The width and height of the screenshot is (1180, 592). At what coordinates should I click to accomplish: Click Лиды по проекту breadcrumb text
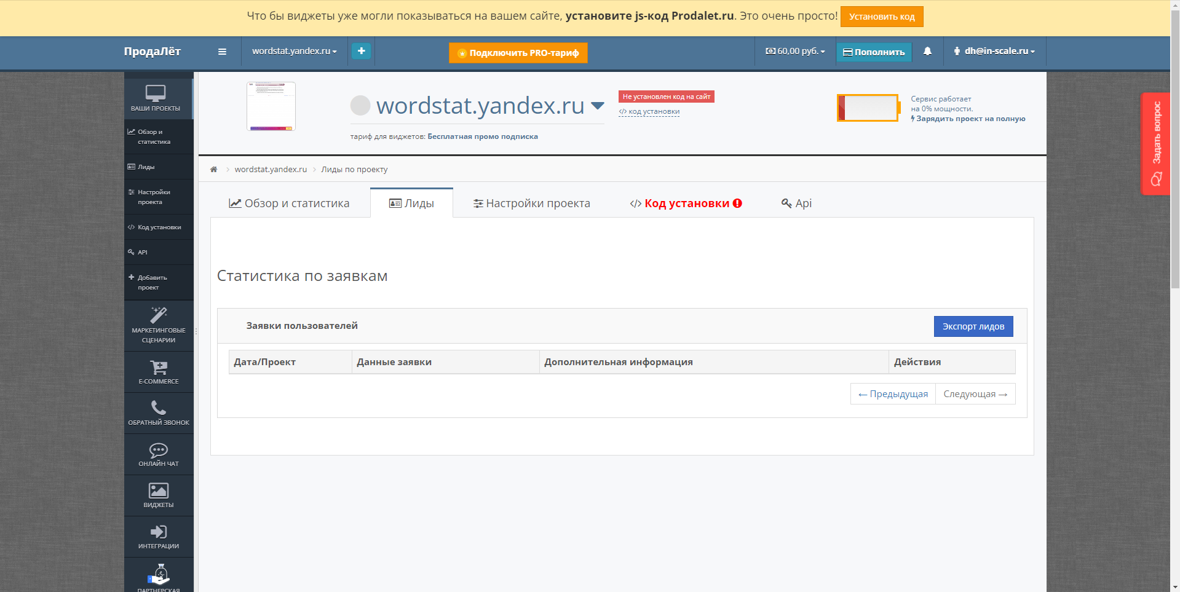point(354,169)
